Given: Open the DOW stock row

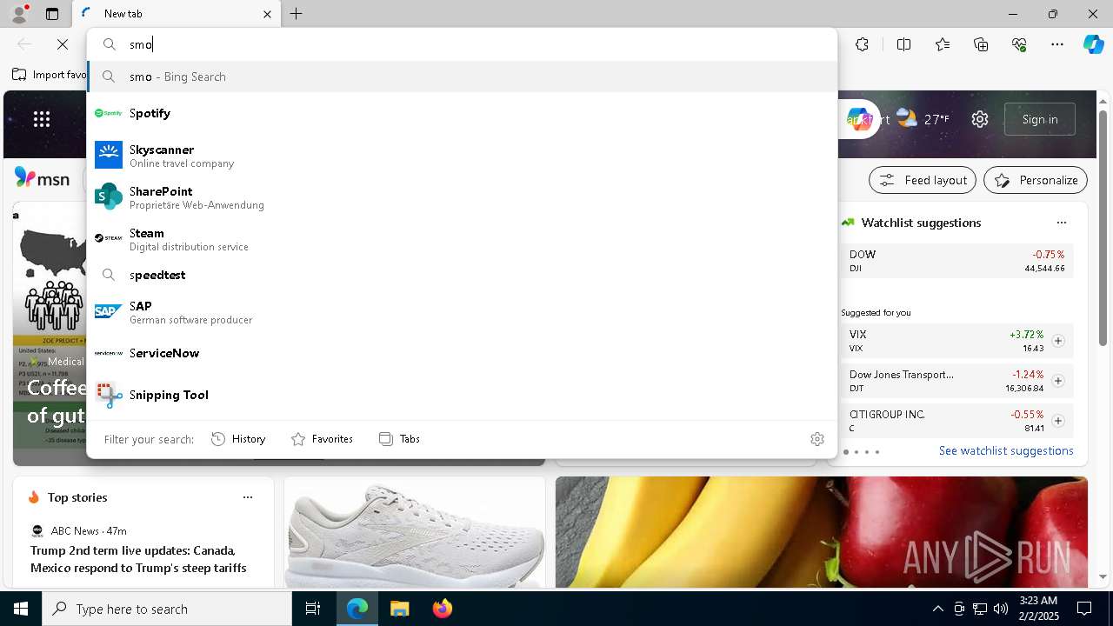Looking at the screenshot, I should (x=956, y=261).
